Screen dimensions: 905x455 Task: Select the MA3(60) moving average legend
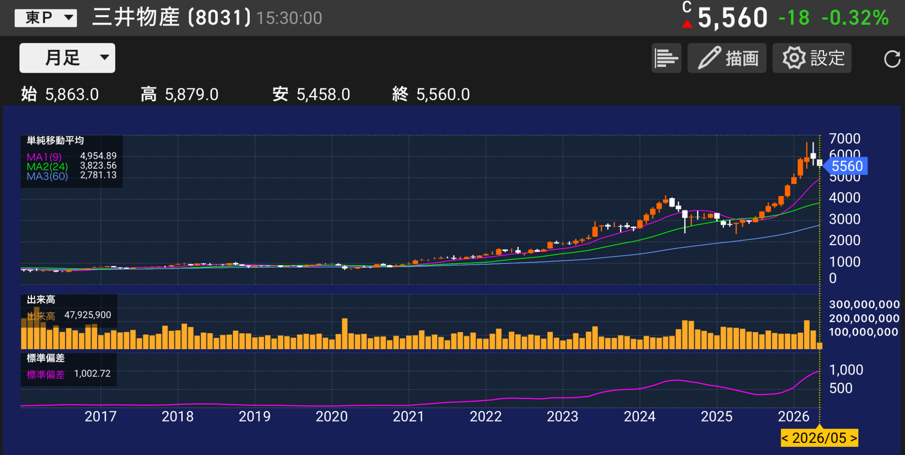47,176
